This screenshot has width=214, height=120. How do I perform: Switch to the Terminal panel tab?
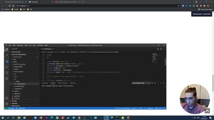tap(73, 83)
